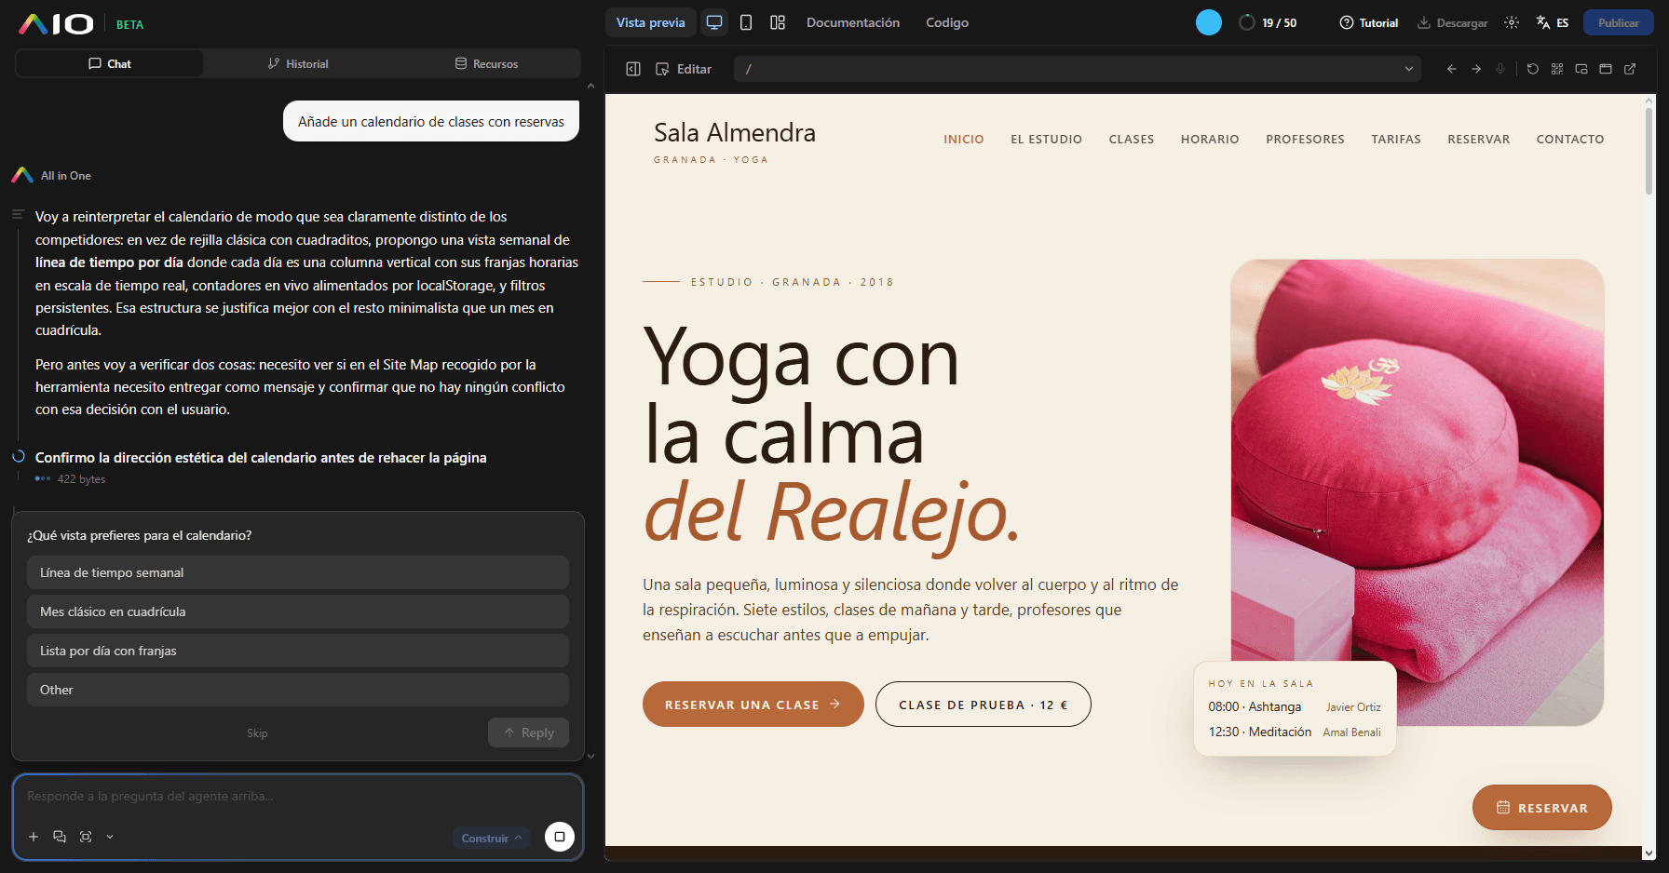This screenshot has width=1669, height=873.
Task: Select the Other answer option
Action: click(x=298, y=690)
